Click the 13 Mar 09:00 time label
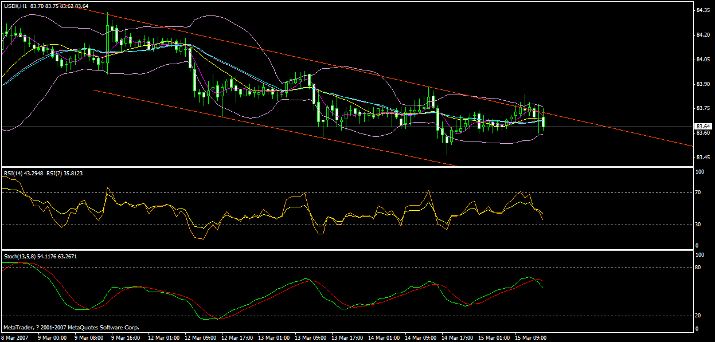 (310, 337)
